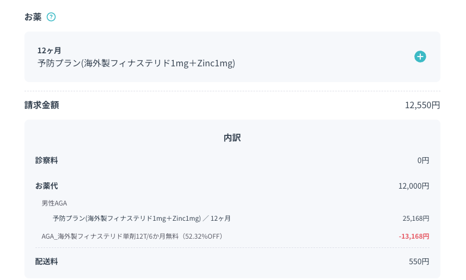Screen dimensions: 466x280
Task: Click the 12,000円 medicine cost value
Action: [414, 186]
